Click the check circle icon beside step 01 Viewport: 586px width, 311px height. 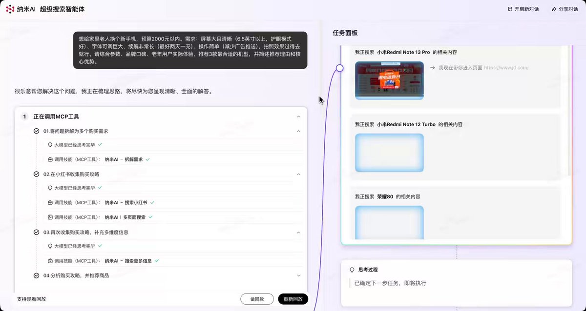pyautogui.click(x=36, y=131)
